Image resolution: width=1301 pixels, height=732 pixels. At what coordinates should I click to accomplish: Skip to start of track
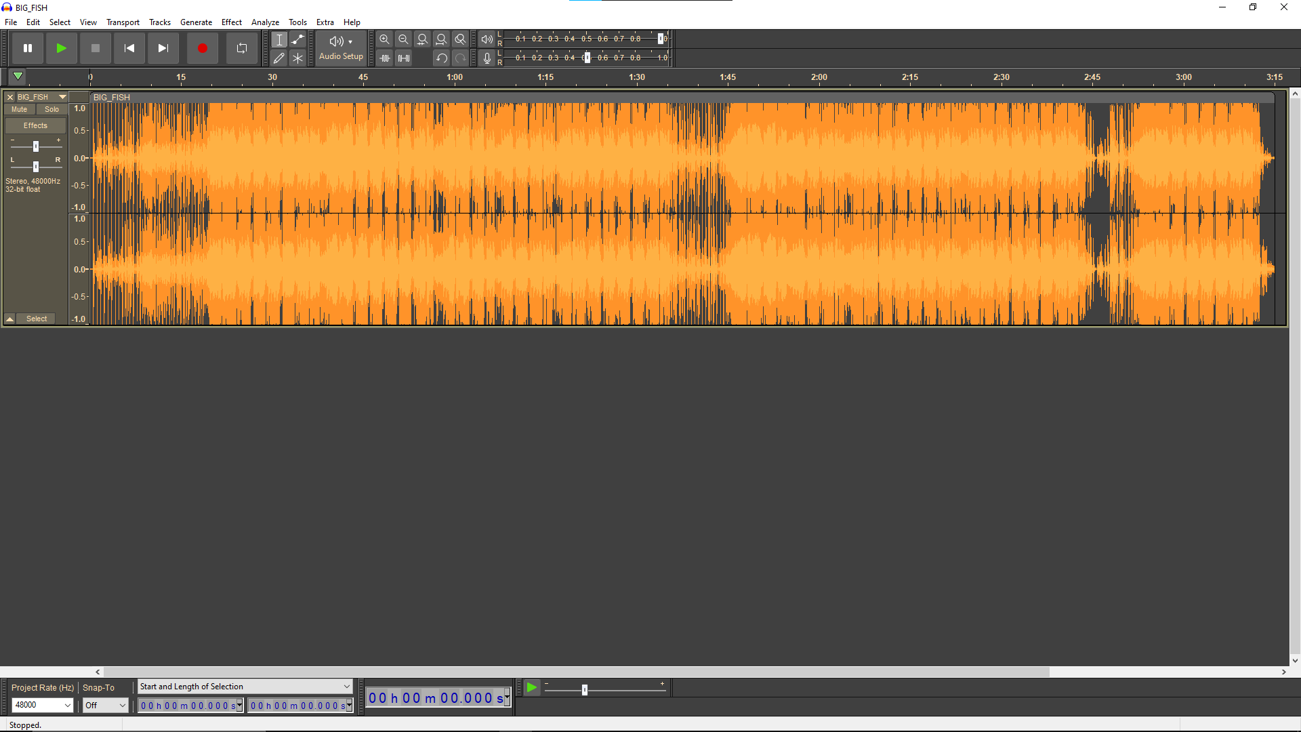point(129,48)
